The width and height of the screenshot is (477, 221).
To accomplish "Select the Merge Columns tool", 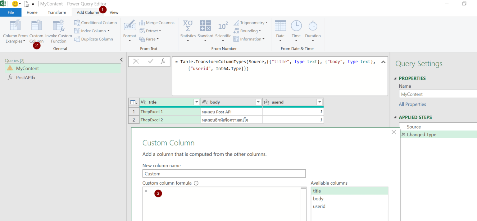I will pos(157,23).
